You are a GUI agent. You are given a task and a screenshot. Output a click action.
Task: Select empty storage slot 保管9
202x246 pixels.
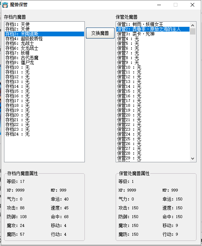pyautogui.click(x=153, y=62)
